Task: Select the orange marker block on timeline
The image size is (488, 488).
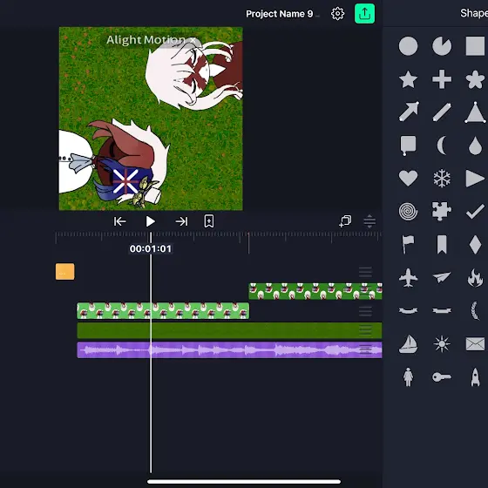Action: 65,272
